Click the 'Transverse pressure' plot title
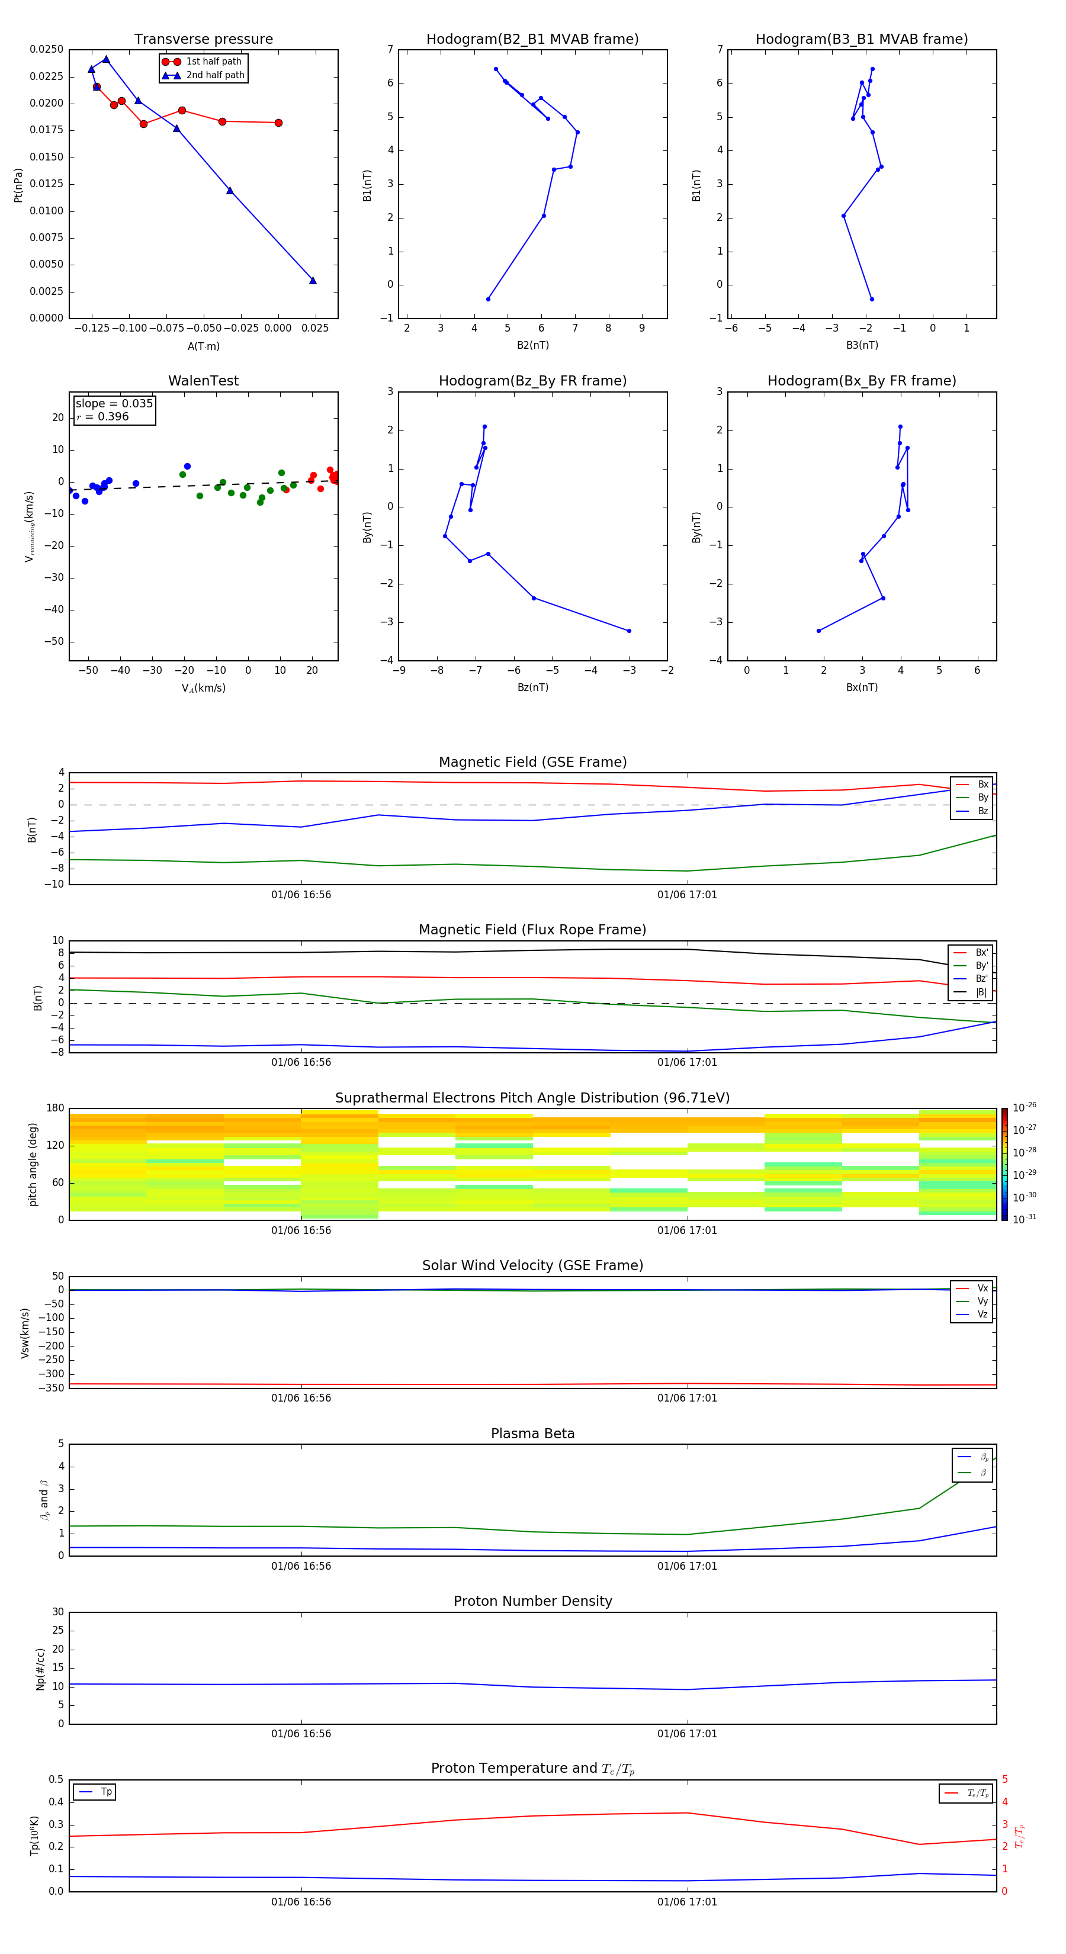Image resolution: width=1066 pixels, height=1954 pixels. (x=203, y=40)
